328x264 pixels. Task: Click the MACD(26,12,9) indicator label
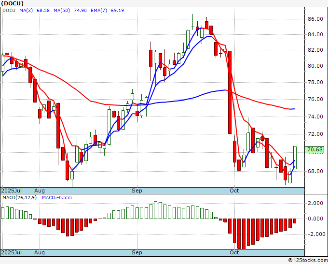tap(19, 198)
